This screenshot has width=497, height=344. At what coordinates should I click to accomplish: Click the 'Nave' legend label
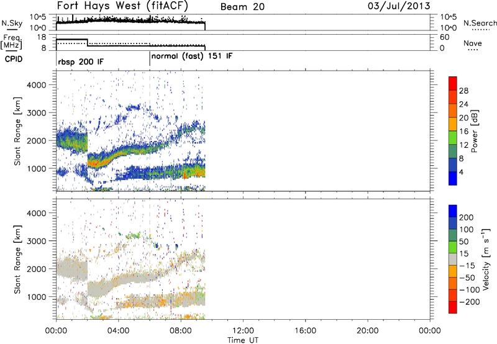coord(473,43)
